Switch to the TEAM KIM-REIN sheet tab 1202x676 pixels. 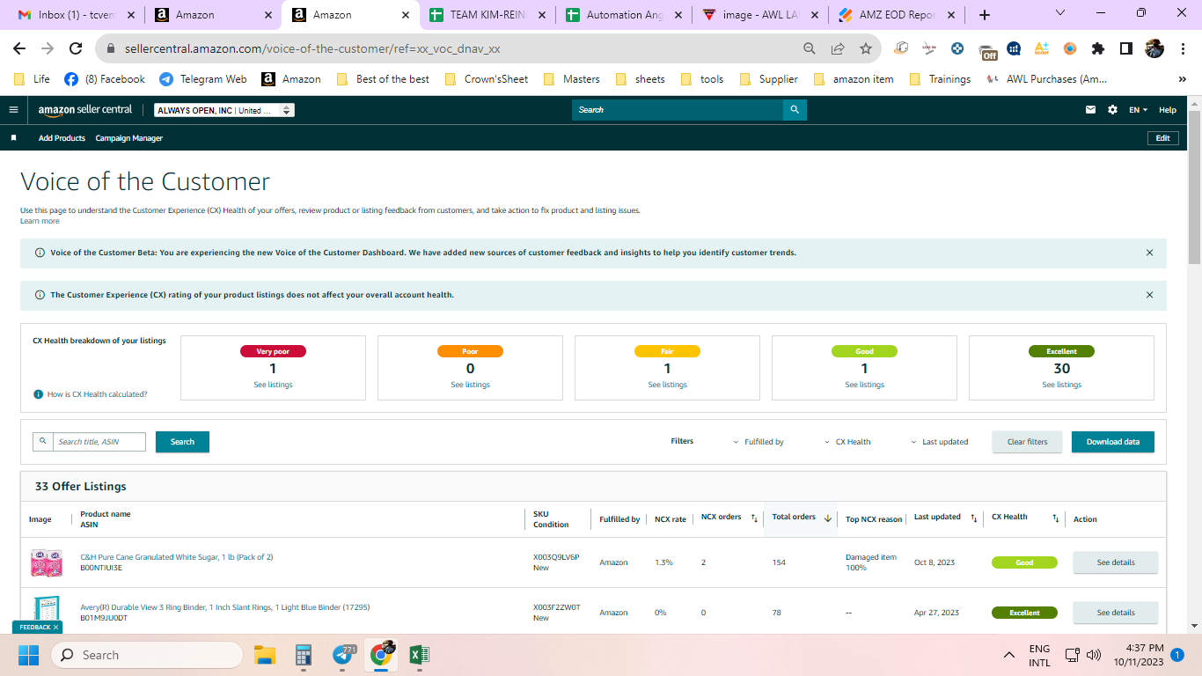click(x=488, y=15)
